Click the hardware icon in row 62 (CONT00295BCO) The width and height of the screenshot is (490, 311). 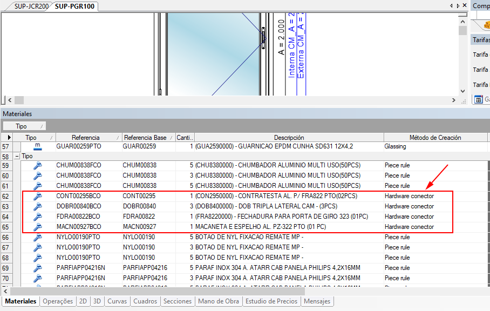pyautogui.click(x=38, y=196)
